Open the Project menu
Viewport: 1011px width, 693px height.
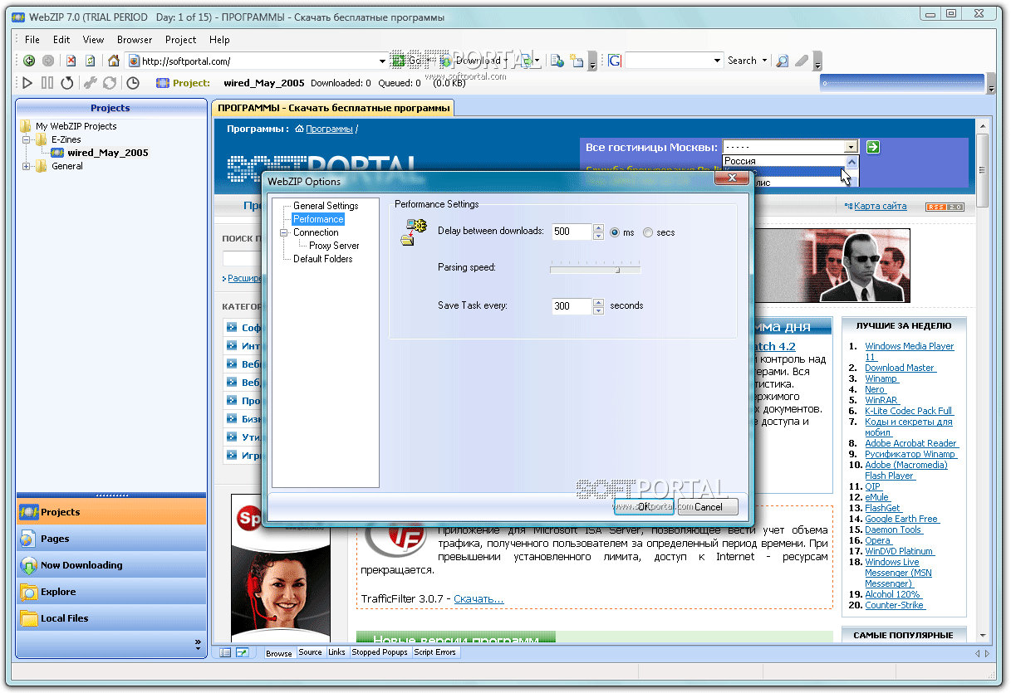pyautogui.click(x=180, y=39)
